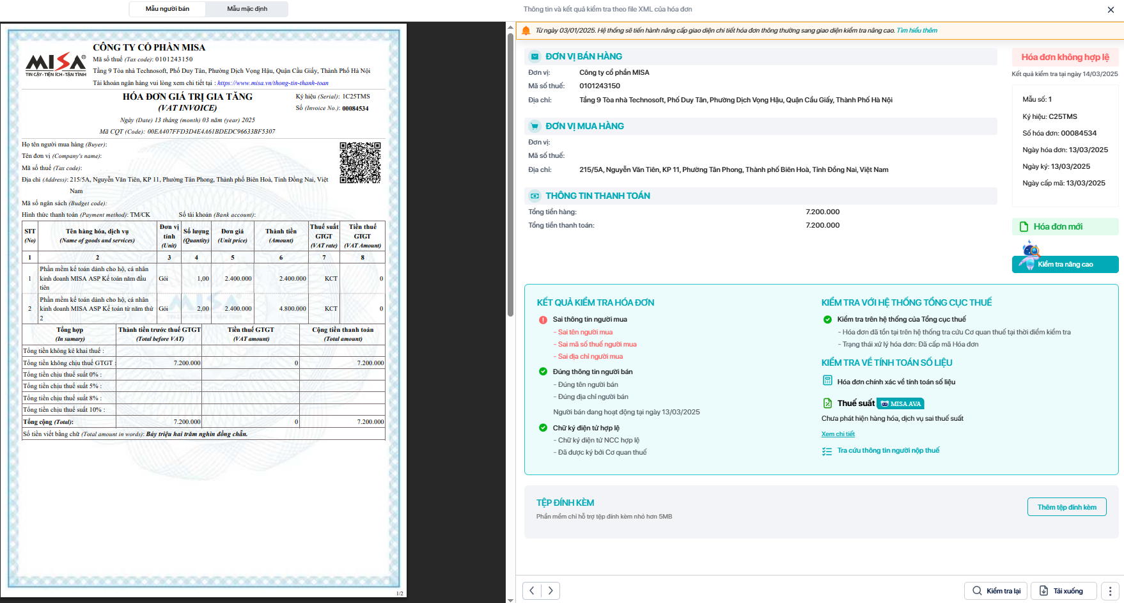Image resolution: width=1124 pixels, height=603 pixels.
Task: Open the Xem chi tiết link
Action: [838, 434]
